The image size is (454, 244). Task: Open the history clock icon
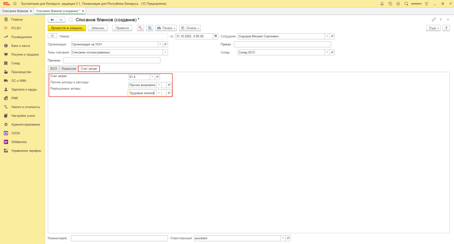(390, 4)
